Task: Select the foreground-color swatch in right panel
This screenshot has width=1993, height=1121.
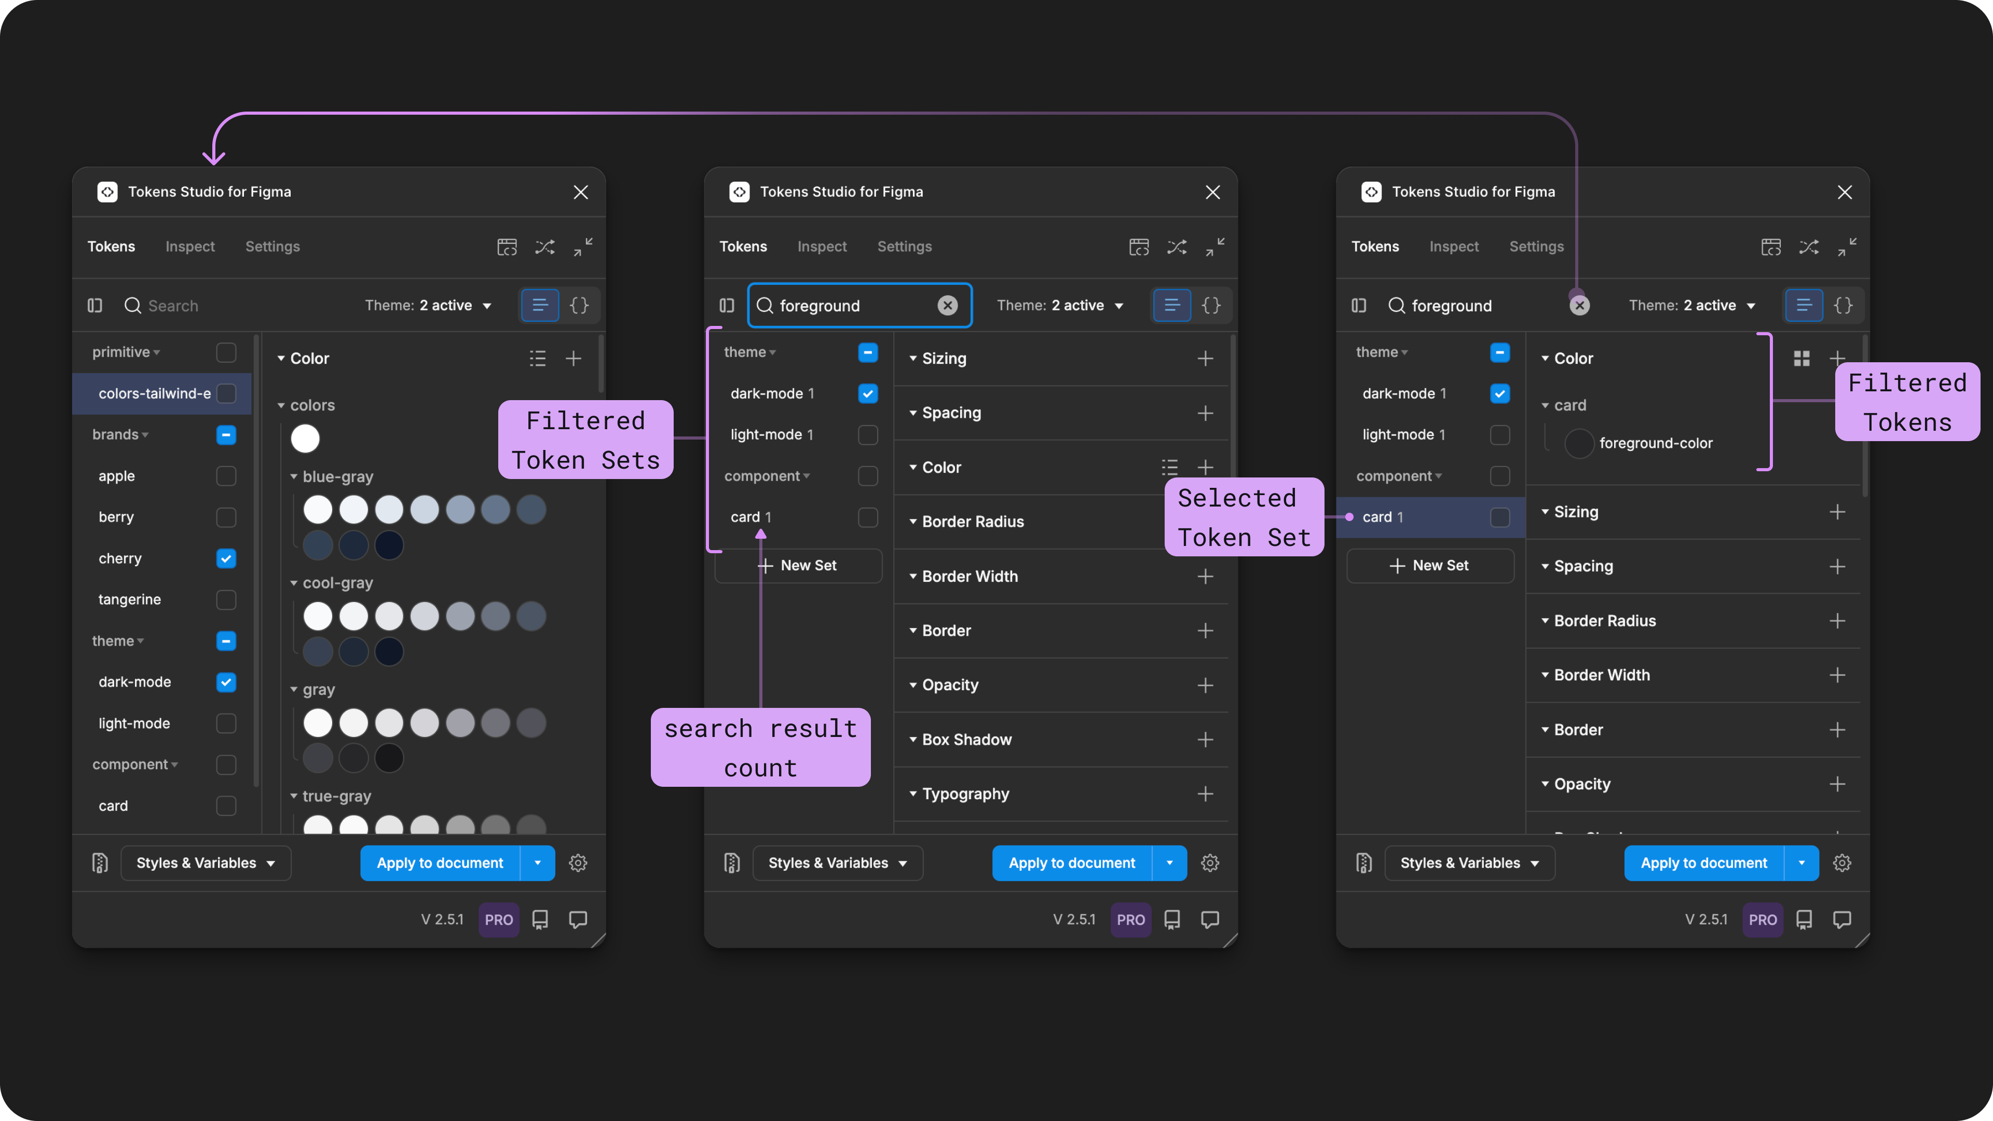Action: click(1579, 443)
